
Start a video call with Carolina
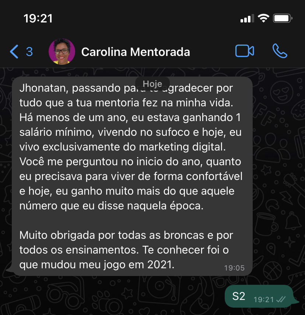[x=245, y=51]
